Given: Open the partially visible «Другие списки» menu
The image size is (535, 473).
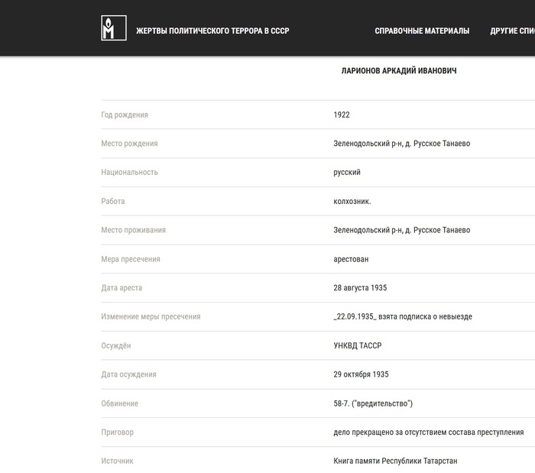Looking at the screenshot, I should 512,31.
